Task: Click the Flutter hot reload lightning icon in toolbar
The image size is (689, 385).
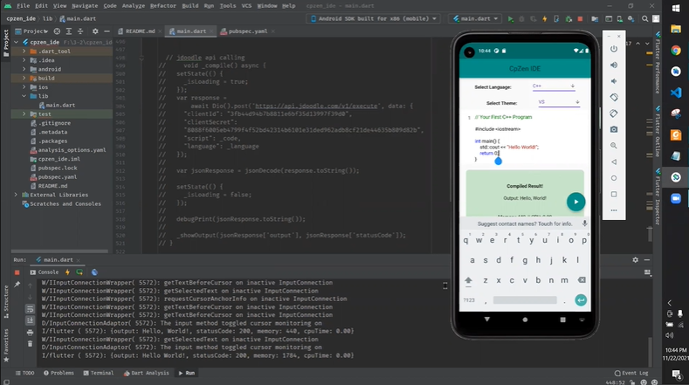Action: [x=545, y=19]
